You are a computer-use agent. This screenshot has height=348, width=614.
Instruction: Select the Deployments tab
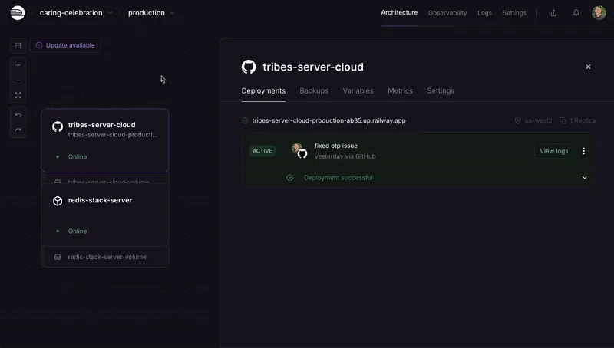pos(263,90)
